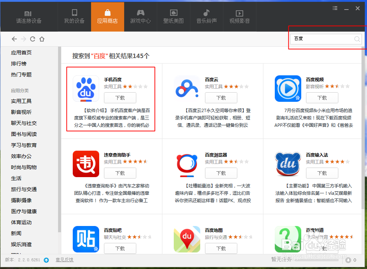The image size is (367, 269).
Task: Download 手机百度 app
Action: 120,98
